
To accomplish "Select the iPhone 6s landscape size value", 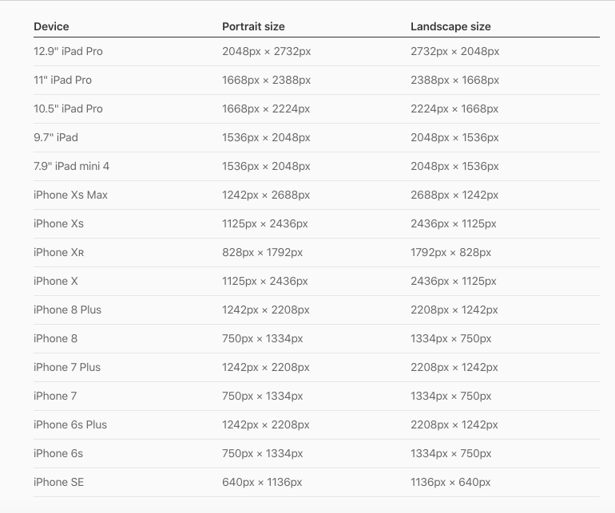I will (451, 453).
